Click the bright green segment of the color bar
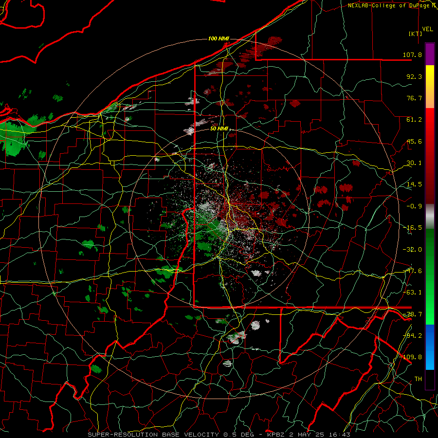 click(430, 277)
